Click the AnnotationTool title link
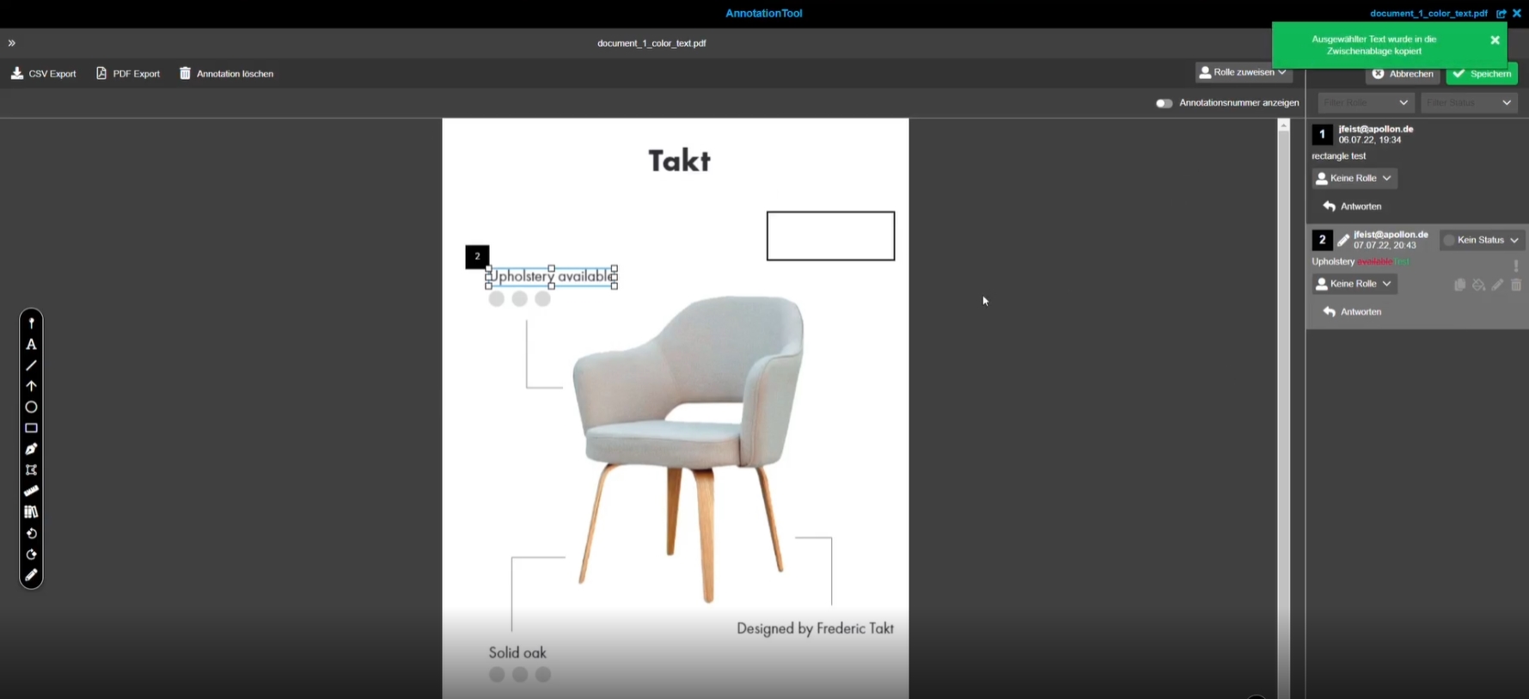This screenshot has height=699, width=1529. [x=764, y=14]
